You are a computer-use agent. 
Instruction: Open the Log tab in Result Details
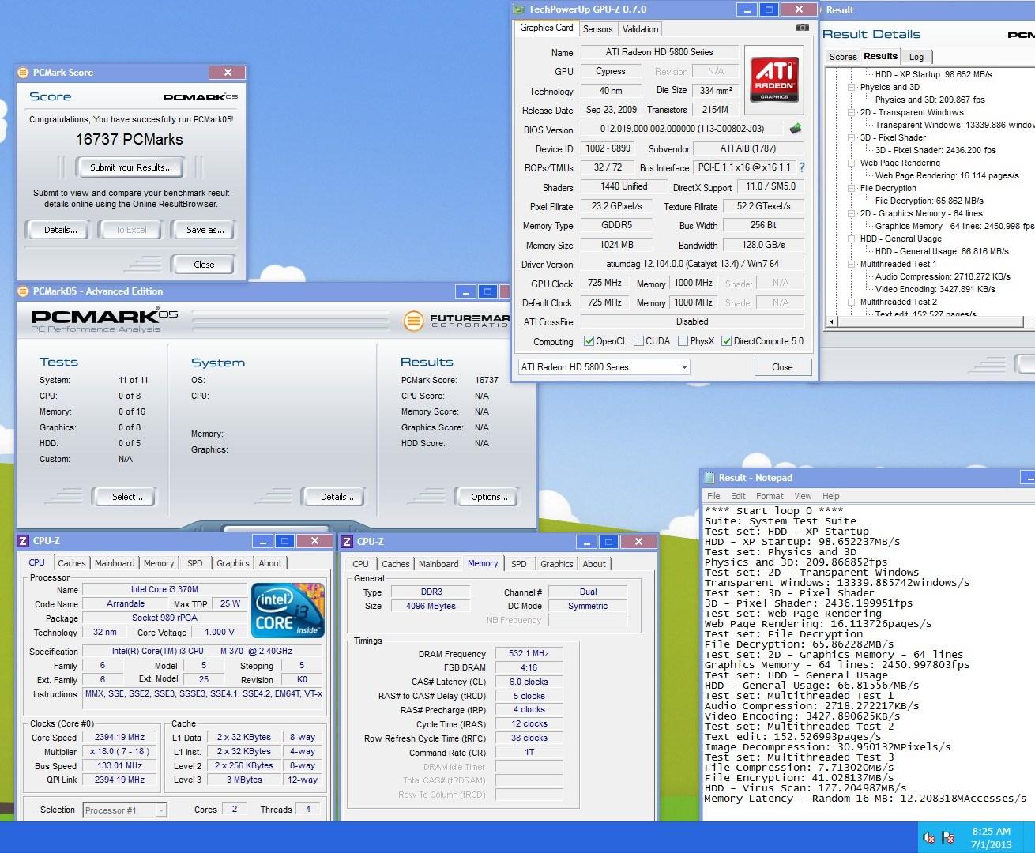(916, 57)
